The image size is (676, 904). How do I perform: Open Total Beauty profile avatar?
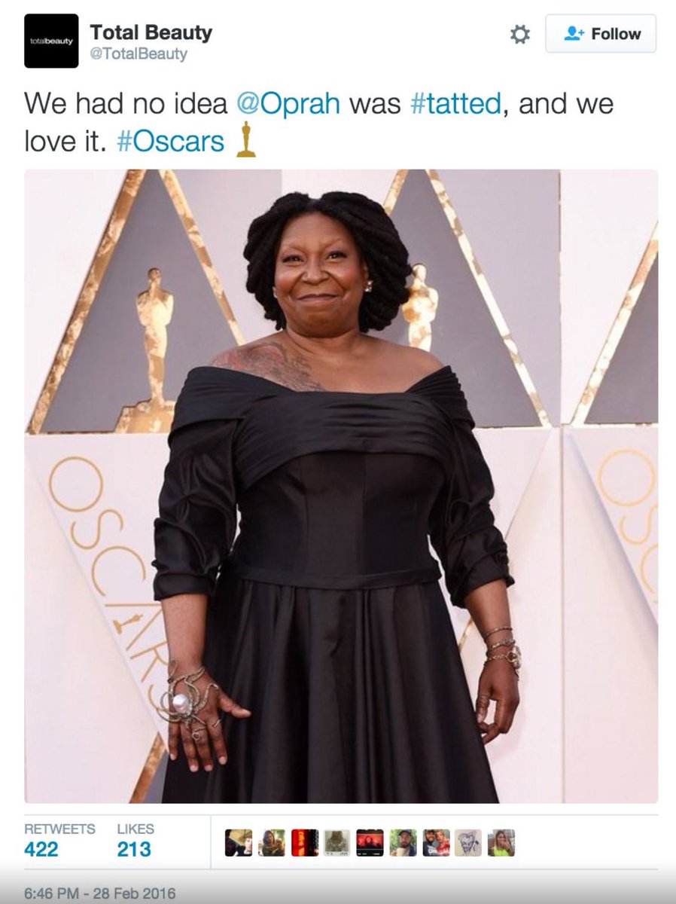(51, 41)
